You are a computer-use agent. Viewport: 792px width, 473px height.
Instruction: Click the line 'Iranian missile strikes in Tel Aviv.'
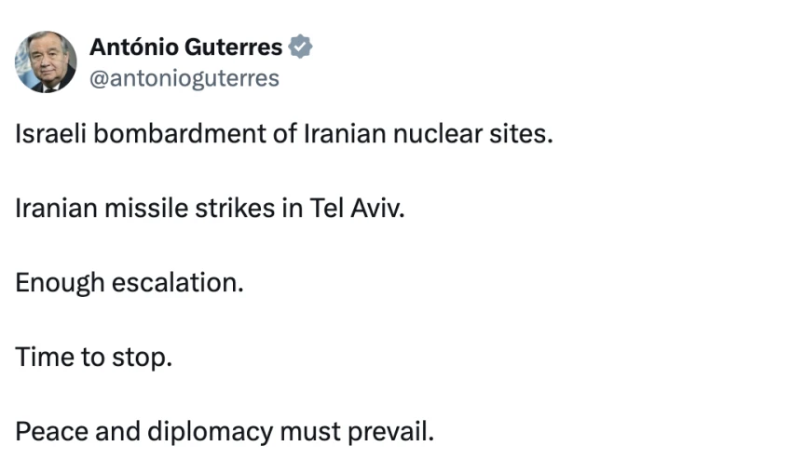[211, 208]
